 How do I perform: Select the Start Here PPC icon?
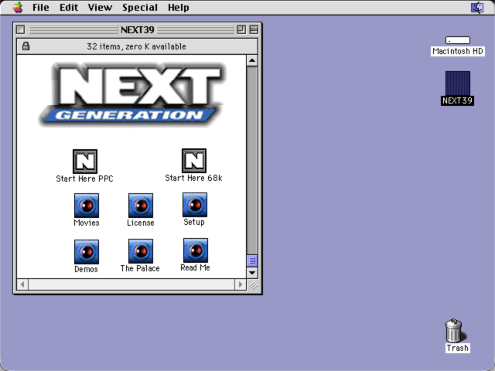pos(85,162)
